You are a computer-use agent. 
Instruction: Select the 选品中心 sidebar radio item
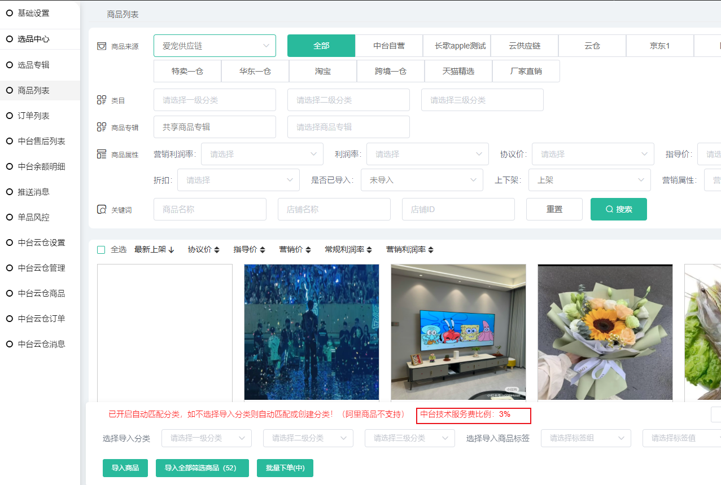10,39
